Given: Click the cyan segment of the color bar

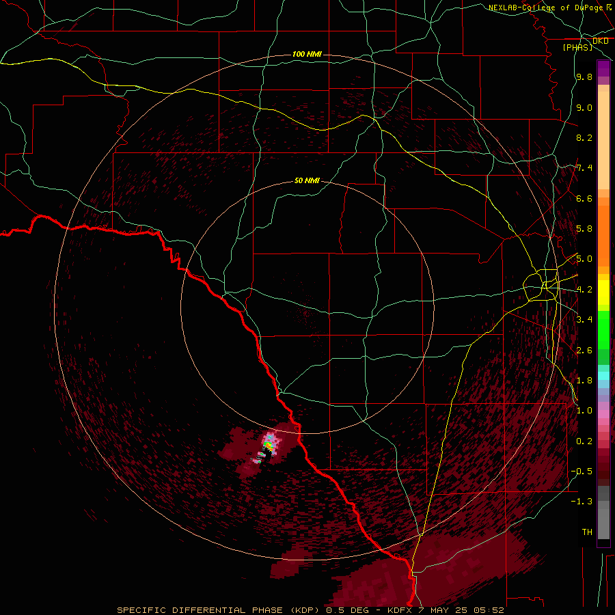Looking at the screenshot, I should 603,375.
